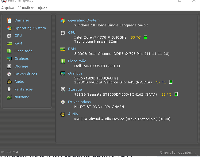
Task: Click the CPU heading link in summary
Action: (x=72, y=33)
